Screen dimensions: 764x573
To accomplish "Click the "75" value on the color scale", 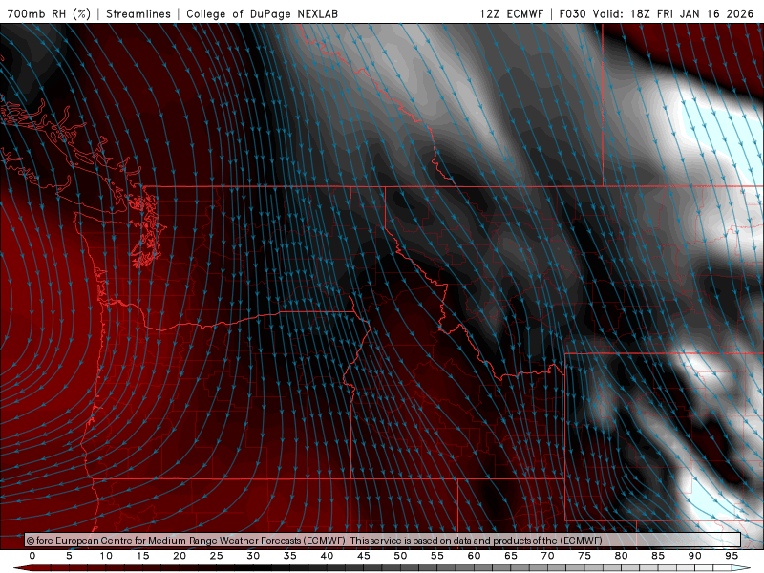I will click(584, 556).
